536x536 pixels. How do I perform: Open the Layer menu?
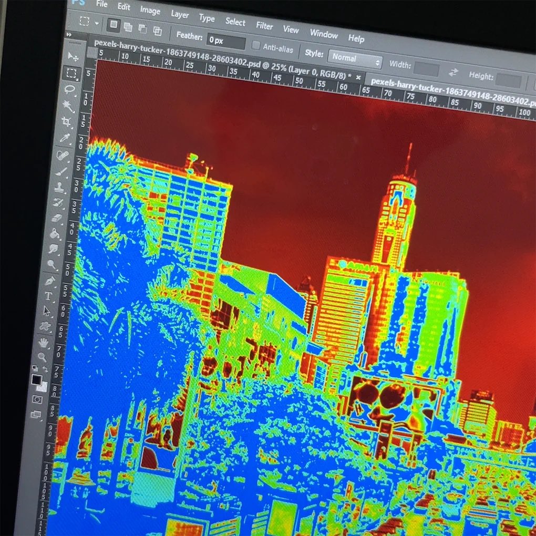180,14
